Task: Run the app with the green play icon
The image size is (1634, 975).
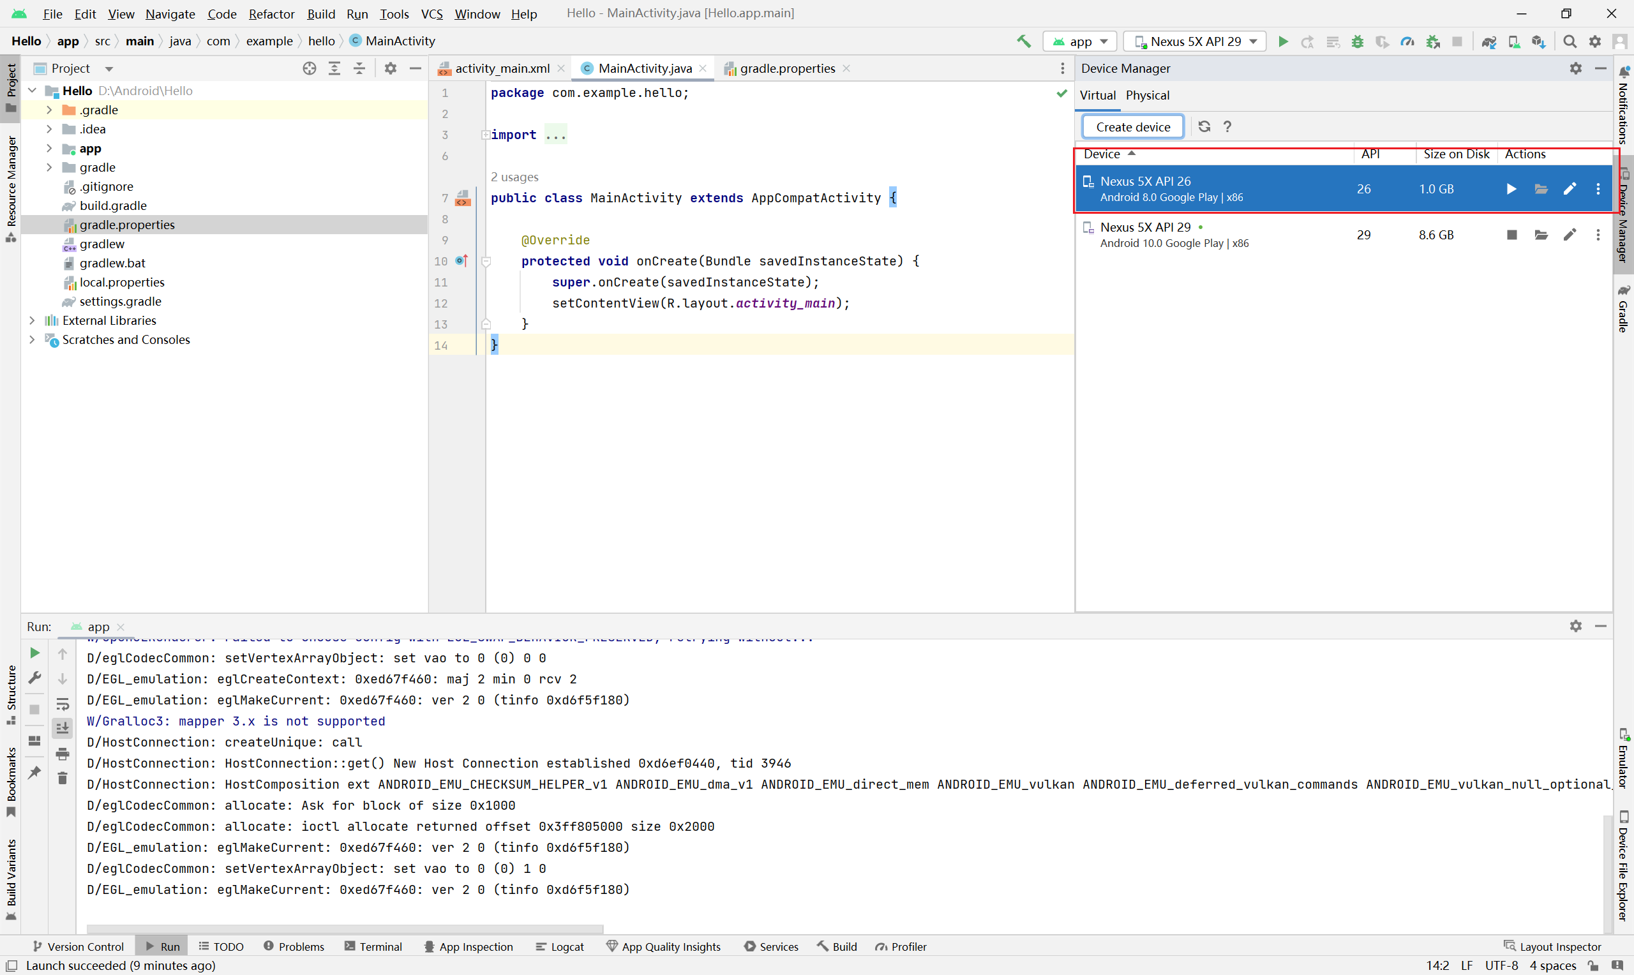Action: [1282, 41]
